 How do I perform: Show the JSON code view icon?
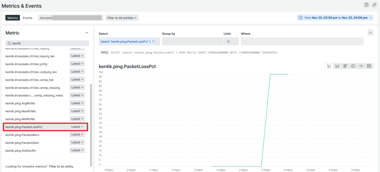coord(361,66)
